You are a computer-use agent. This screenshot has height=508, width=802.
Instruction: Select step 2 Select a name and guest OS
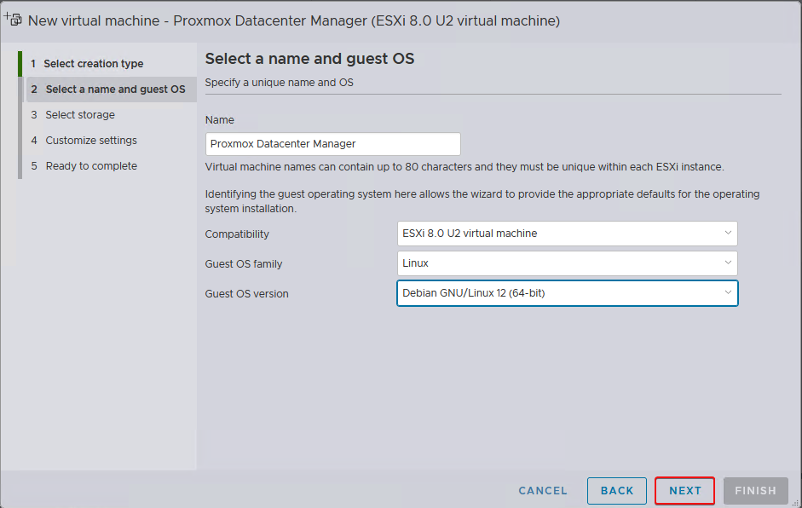pos(114,89)
